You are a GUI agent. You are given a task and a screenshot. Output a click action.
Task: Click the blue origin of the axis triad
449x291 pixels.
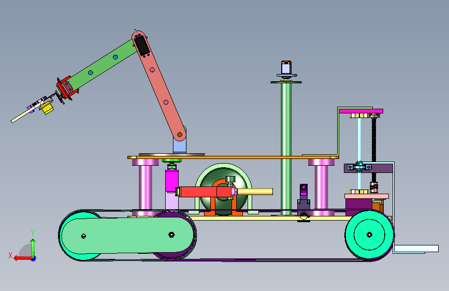click(34, 258)
